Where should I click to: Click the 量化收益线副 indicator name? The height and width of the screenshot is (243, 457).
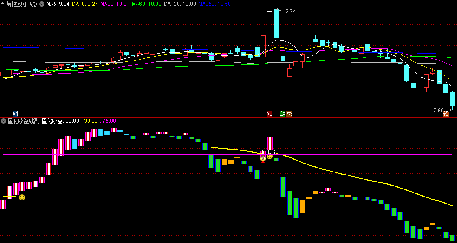pyautogui.click(x=23, y=121)
